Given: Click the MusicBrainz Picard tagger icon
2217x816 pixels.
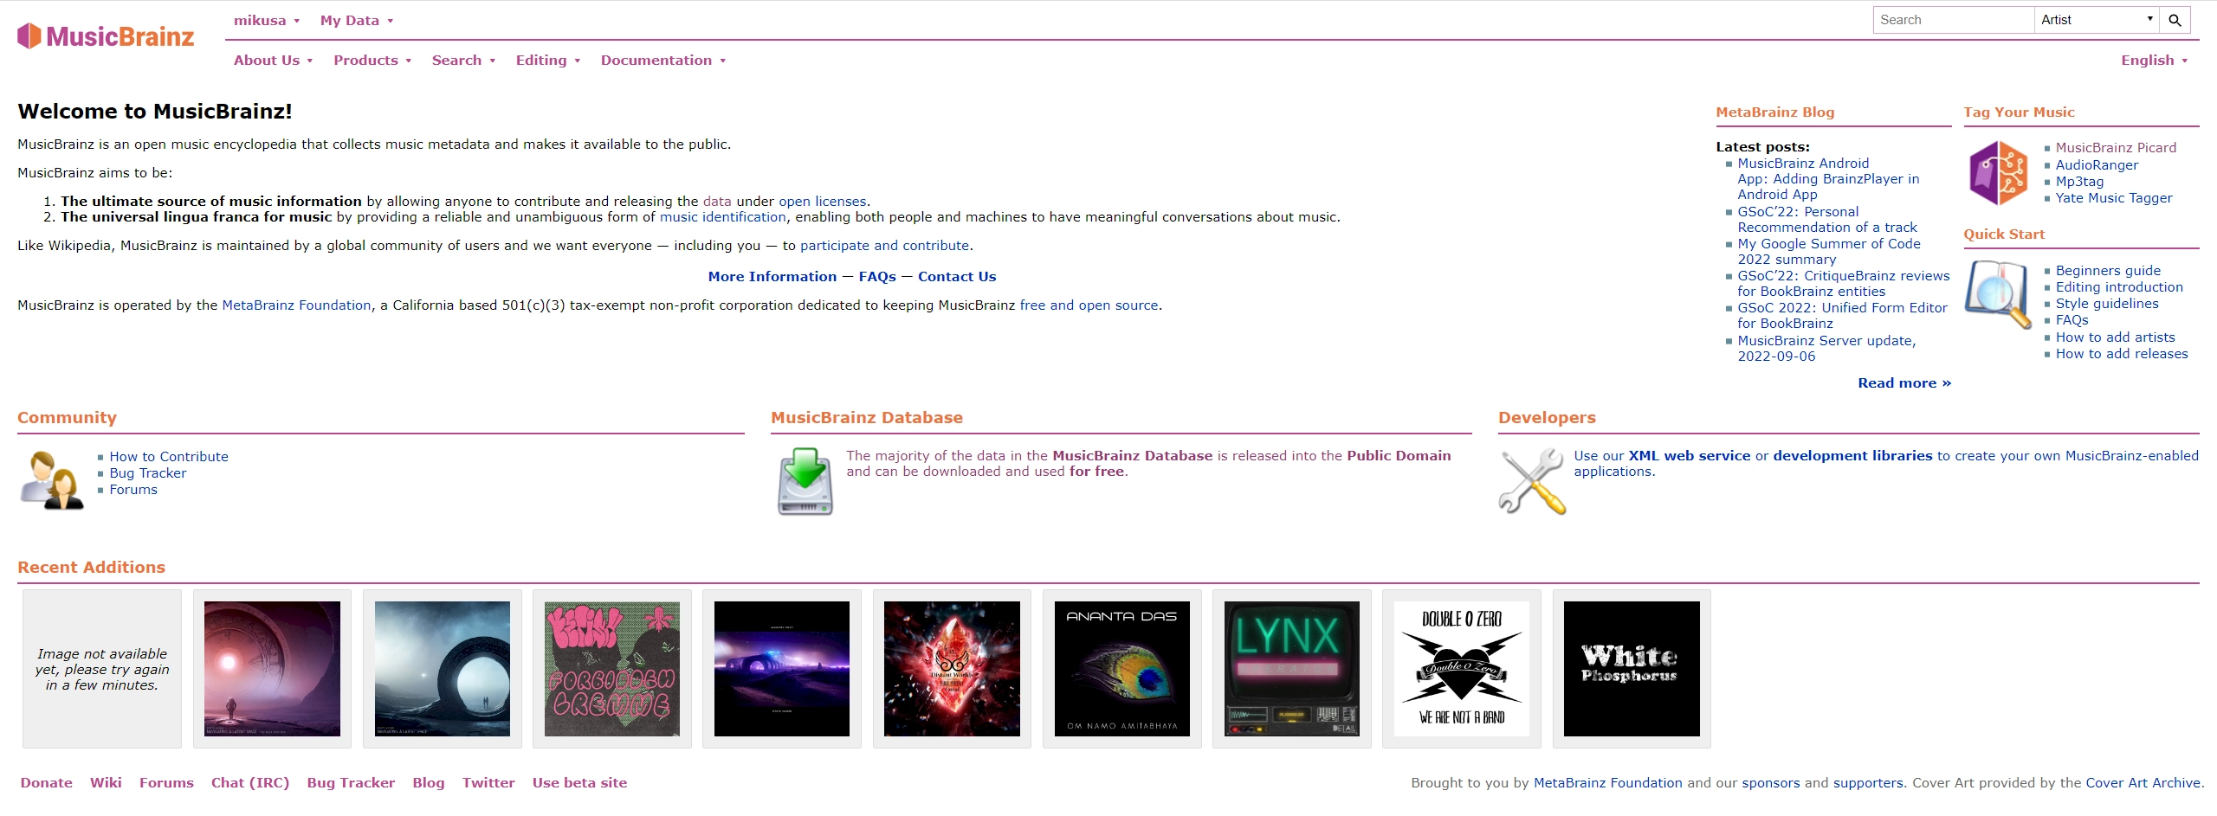Looking at the screenshot, I should [x=1999, y=173].
